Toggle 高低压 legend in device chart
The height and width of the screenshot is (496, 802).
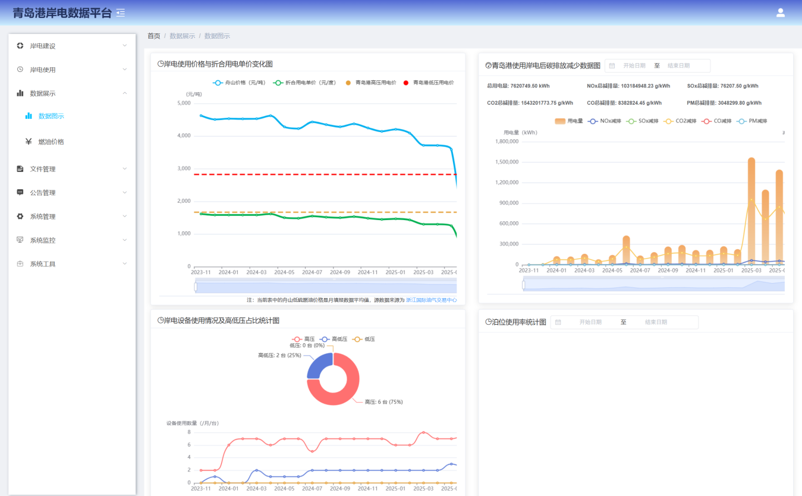[333, 339]
